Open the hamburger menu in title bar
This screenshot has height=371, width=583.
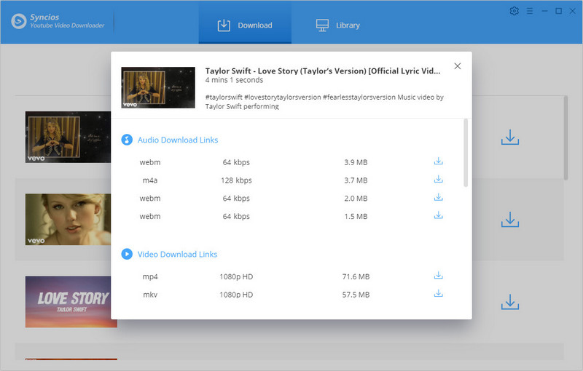click(x=530, y=11)
